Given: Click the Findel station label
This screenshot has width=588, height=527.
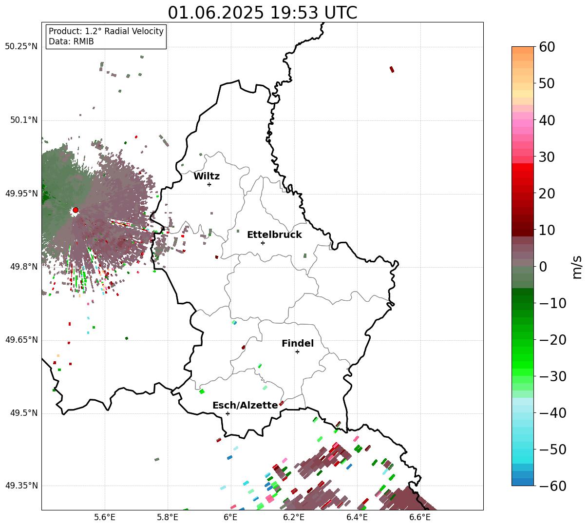Looking at the screenshot, I should [298, 344].
